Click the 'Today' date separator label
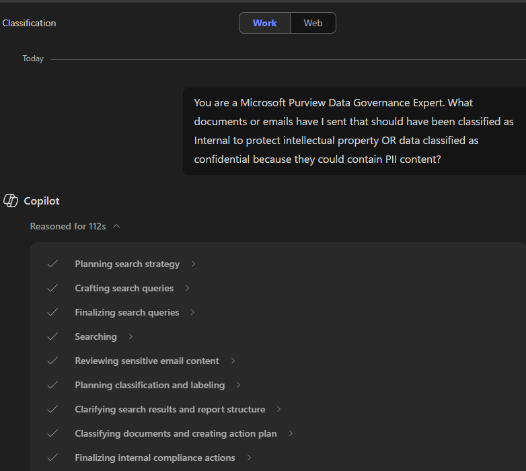The width and height of the screenshot is (526, 471). 33,59
